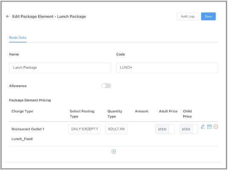Click the Select Posting Type column header

click(x=82, y=114)
